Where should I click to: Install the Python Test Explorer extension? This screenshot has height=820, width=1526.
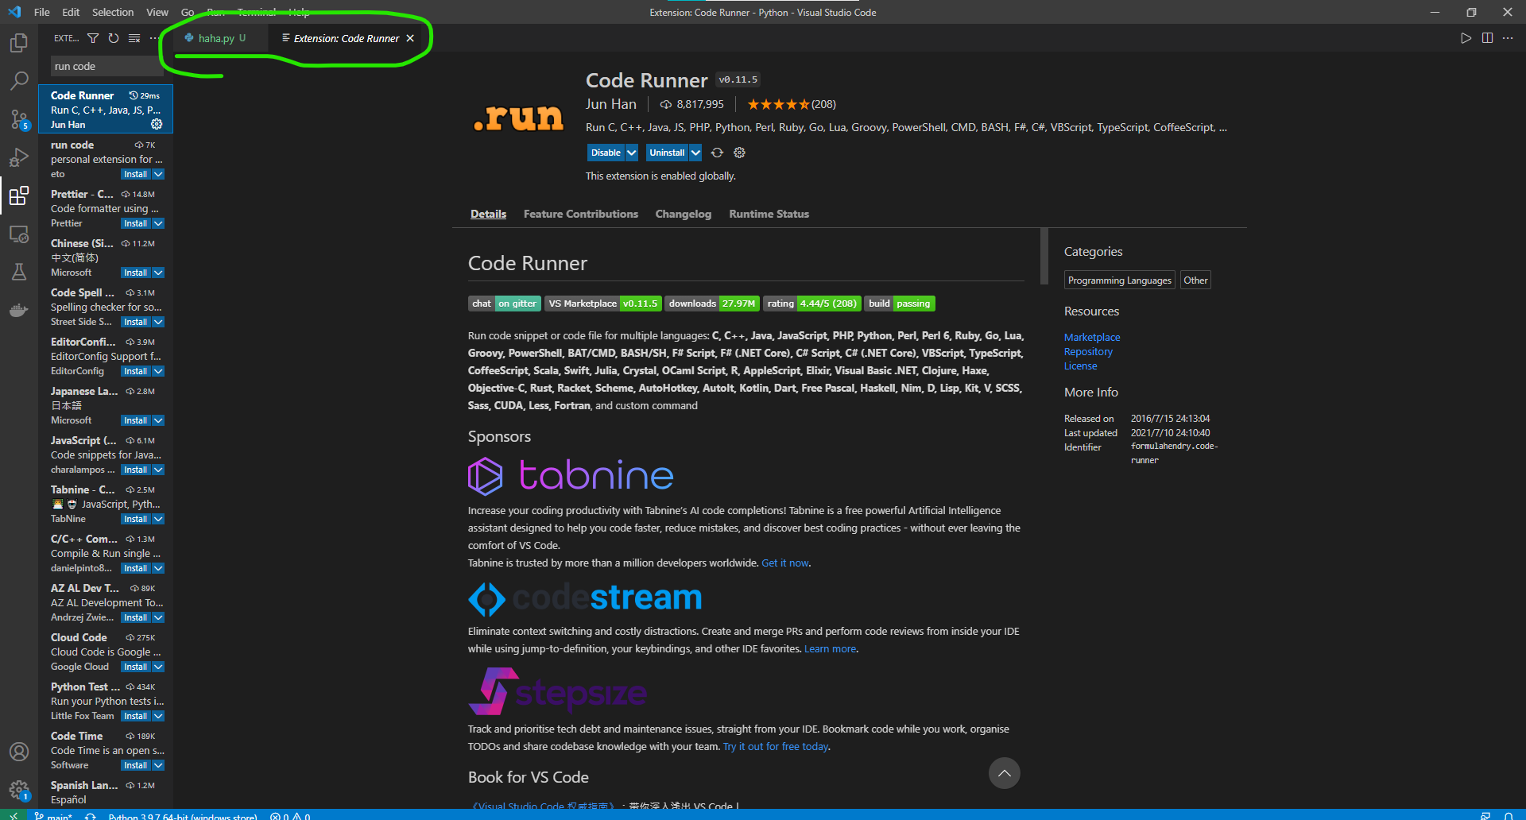(x=135, y=716)
